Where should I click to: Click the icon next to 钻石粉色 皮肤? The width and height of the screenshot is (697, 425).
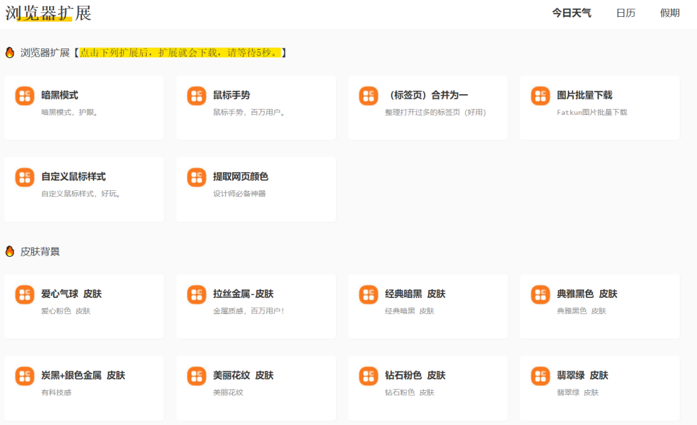[369, 376]
